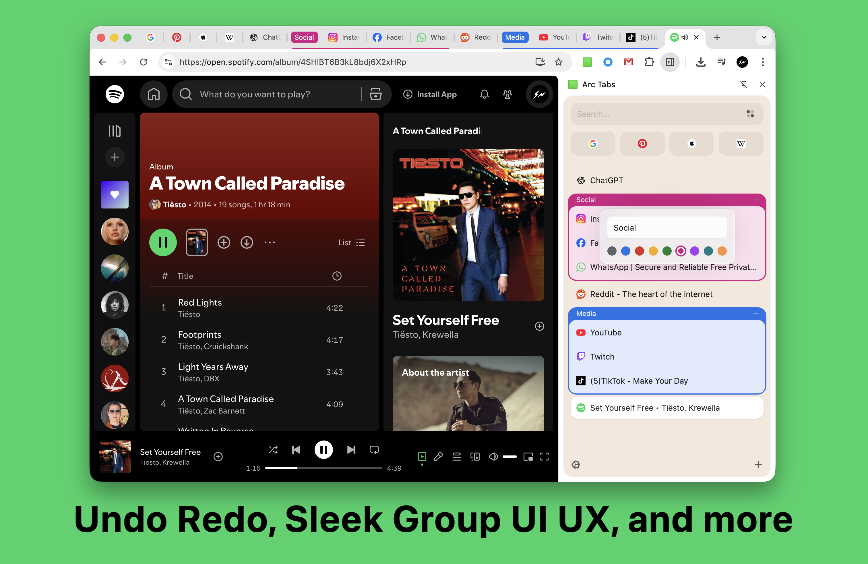Open Spotify user profile avatar

[539, 94]
